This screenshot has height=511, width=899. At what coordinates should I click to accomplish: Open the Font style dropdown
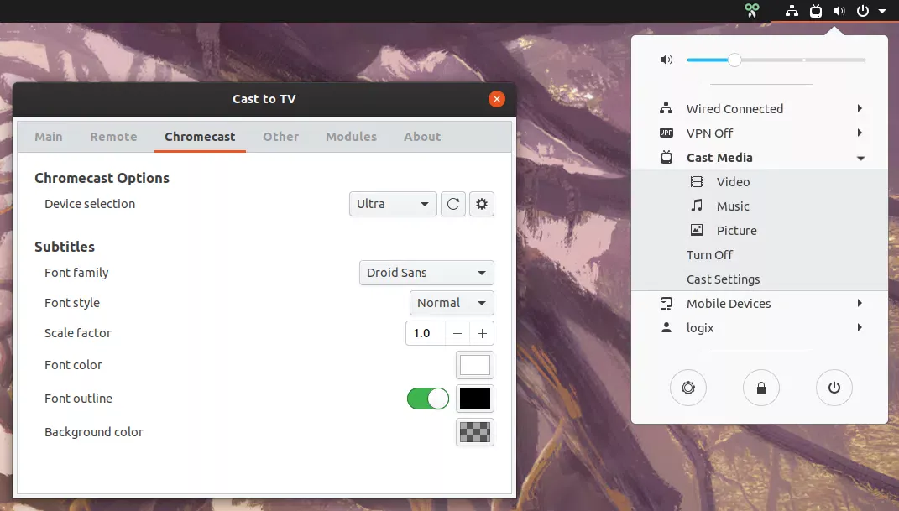point(452,303)
